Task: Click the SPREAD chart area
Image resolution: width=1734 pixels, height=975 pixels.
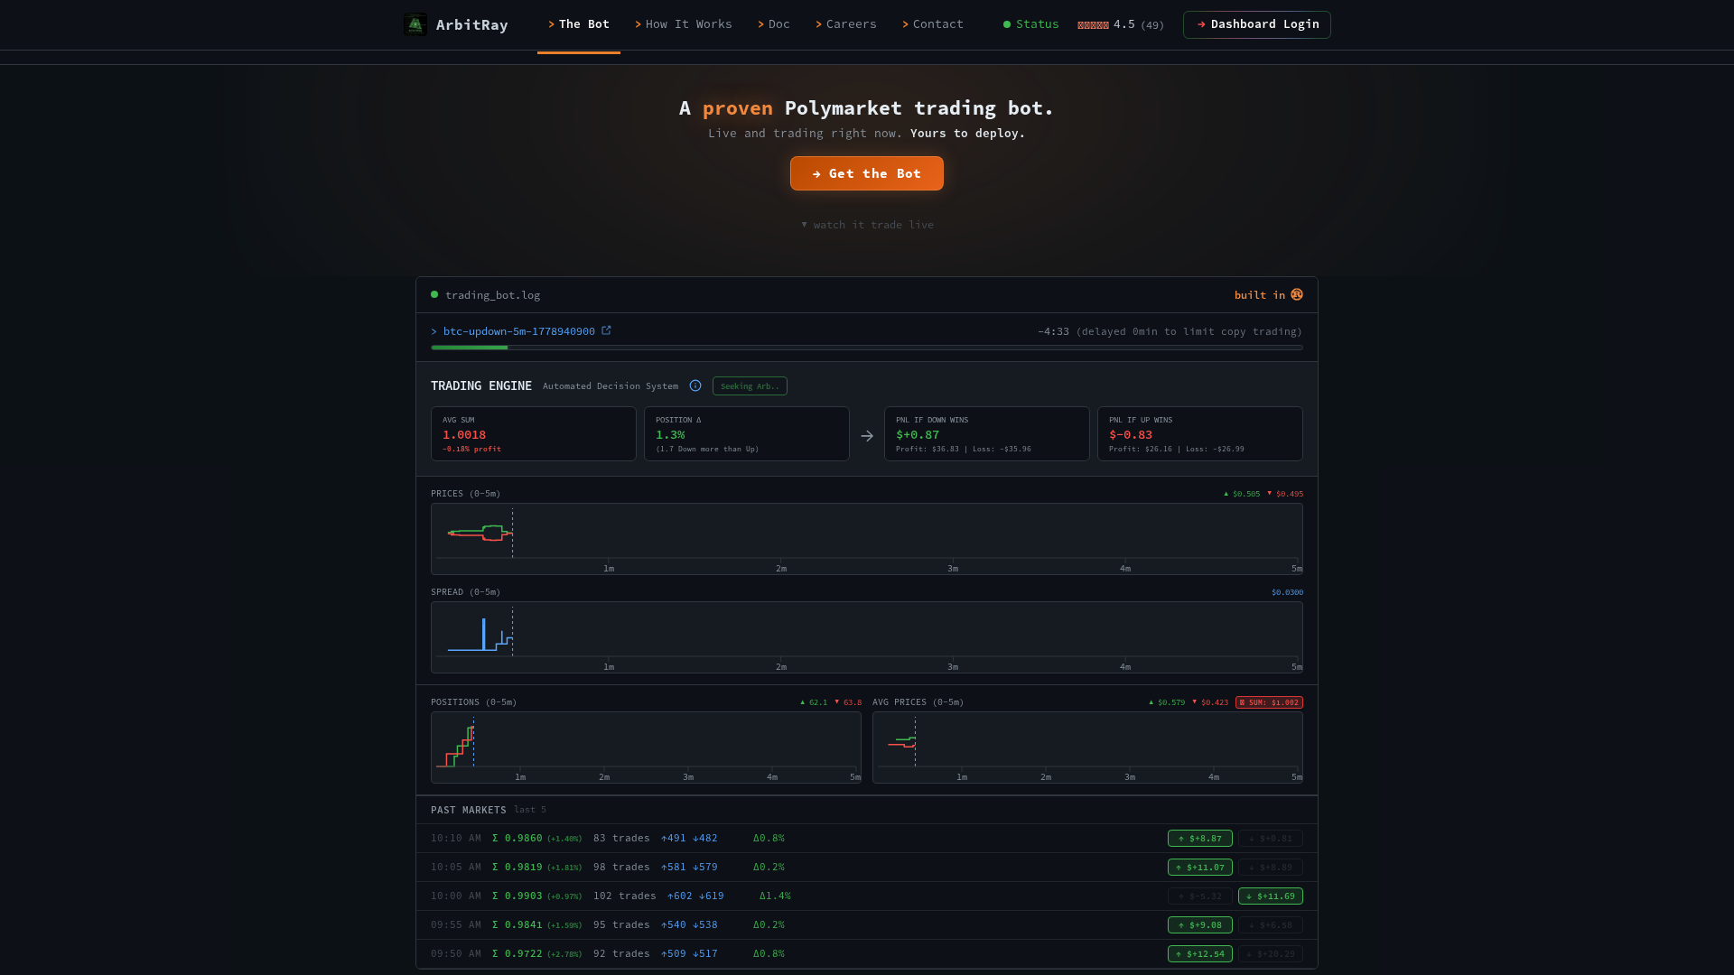Action: click(x=867, y=637)
